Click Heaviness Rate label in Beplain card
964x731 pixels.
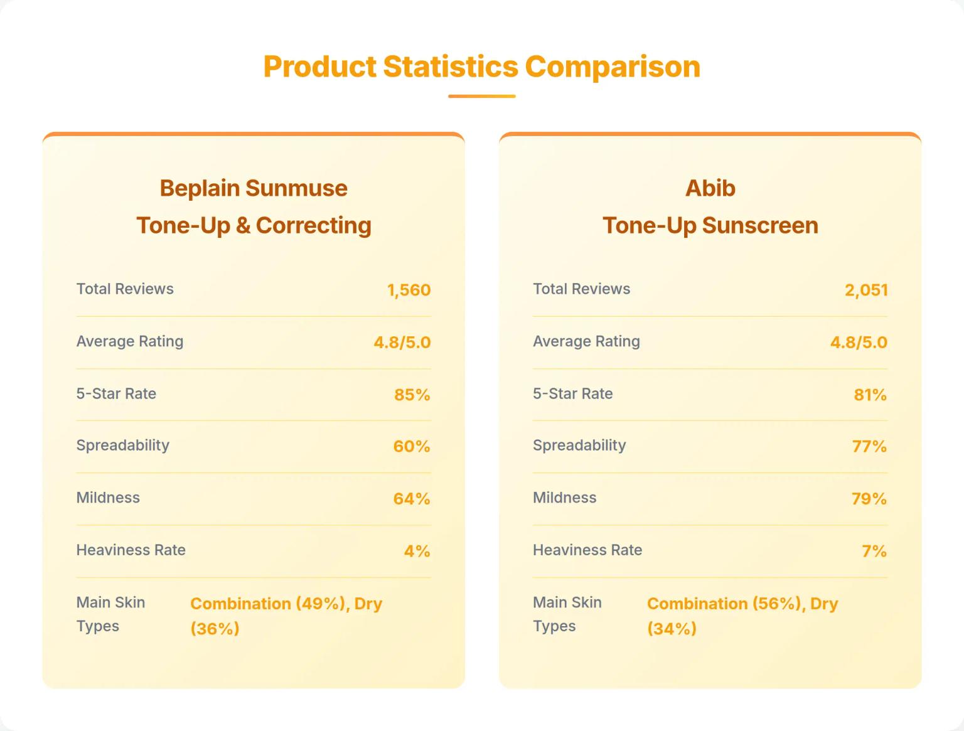pos(131,550)
